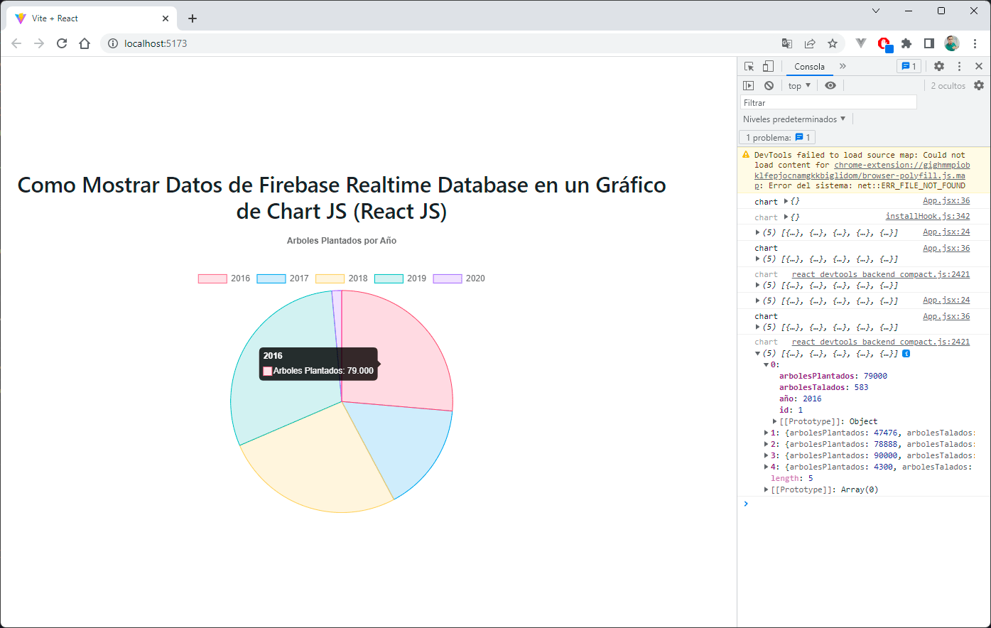Screen dimensions: 991x628
Task: Expand the Array(0) [[Prototype]] entry
Action: [767, 489]
